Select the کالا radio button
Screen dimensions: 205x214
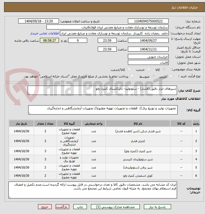(x=164, y=69)
